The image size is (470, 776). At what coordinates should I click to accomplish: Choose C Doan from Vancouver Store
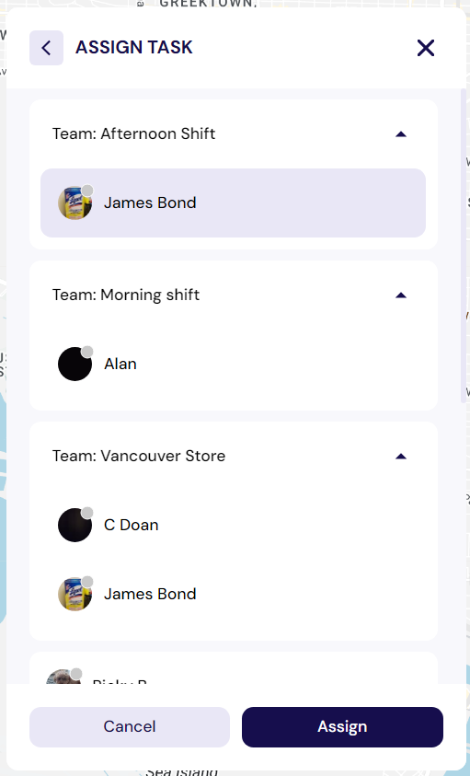233,525
